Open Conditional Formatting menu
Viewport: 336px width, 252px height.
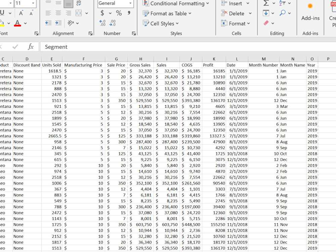(x=176, y=3)
